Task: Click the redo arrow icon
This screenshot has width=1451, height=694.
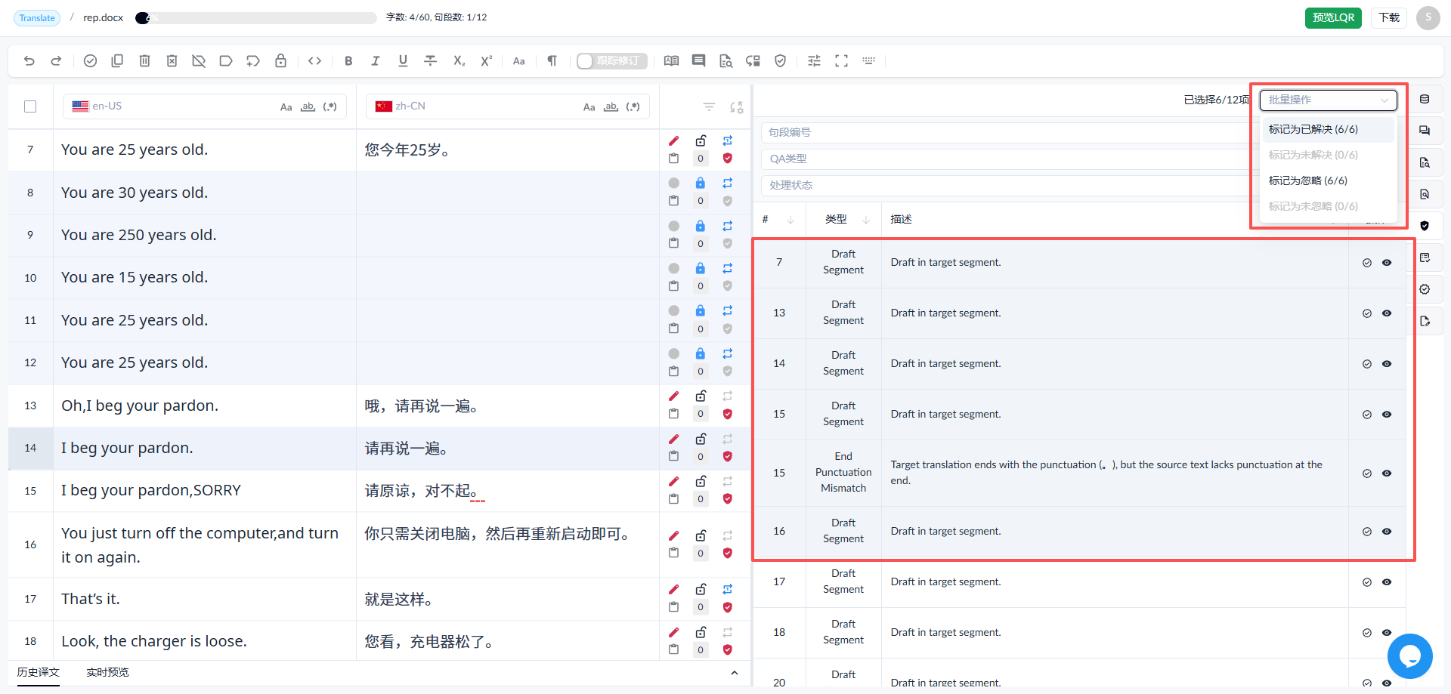Action: [x=56, y=61]
